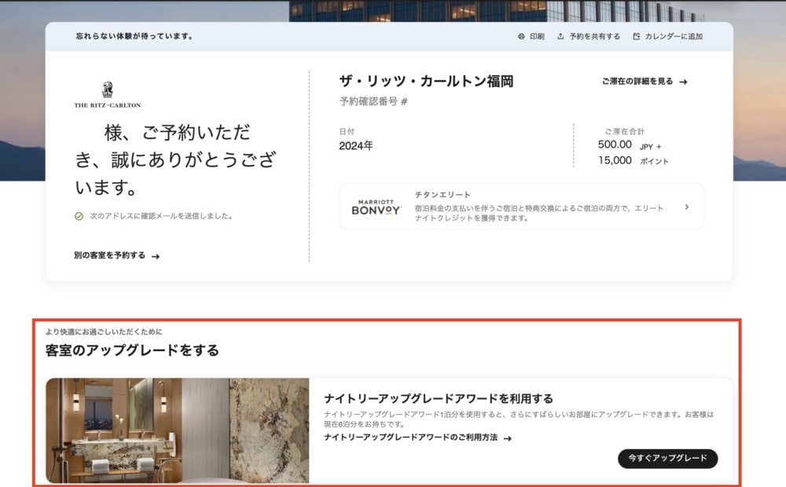Click the green confirmation checkmark icon
This screenshot has height=487, width=786.
click(x=79, y=217)
